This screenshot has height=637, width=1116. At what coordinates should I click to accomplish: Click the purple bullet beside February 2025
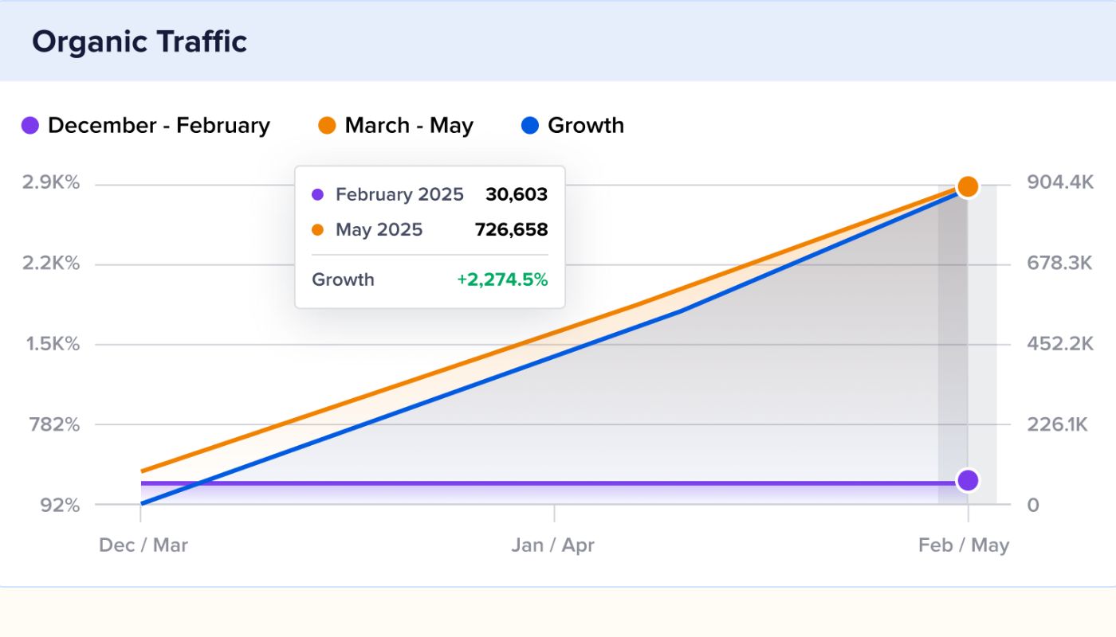point(318,194)
